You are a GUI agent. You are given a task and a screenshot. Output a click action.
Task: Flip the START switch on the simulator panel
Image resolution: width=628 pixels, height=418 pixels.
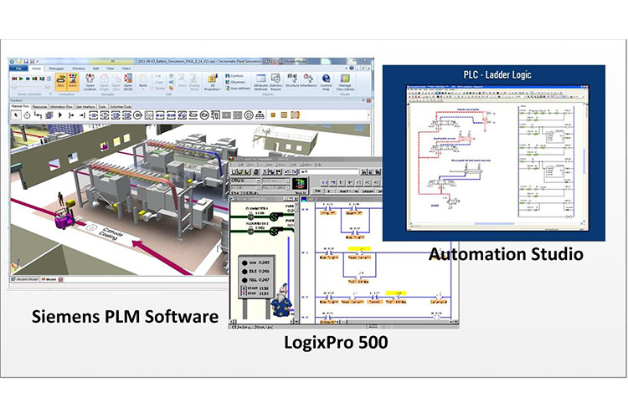tap(244, 288)
